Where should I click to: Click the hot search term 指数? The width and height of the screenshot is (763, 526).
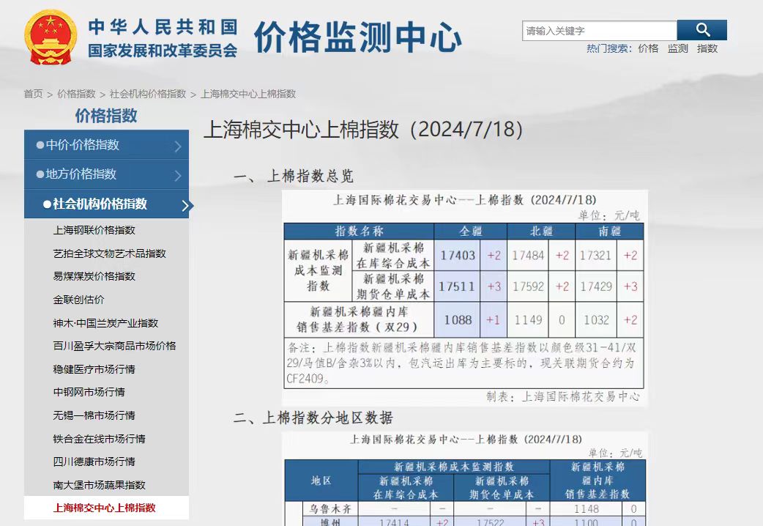coord(707,48)
